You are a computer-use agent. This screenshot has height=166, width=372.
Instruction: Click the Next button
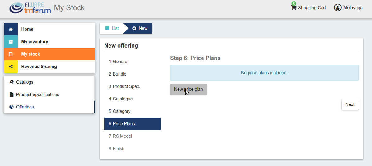tap(350, 104)
